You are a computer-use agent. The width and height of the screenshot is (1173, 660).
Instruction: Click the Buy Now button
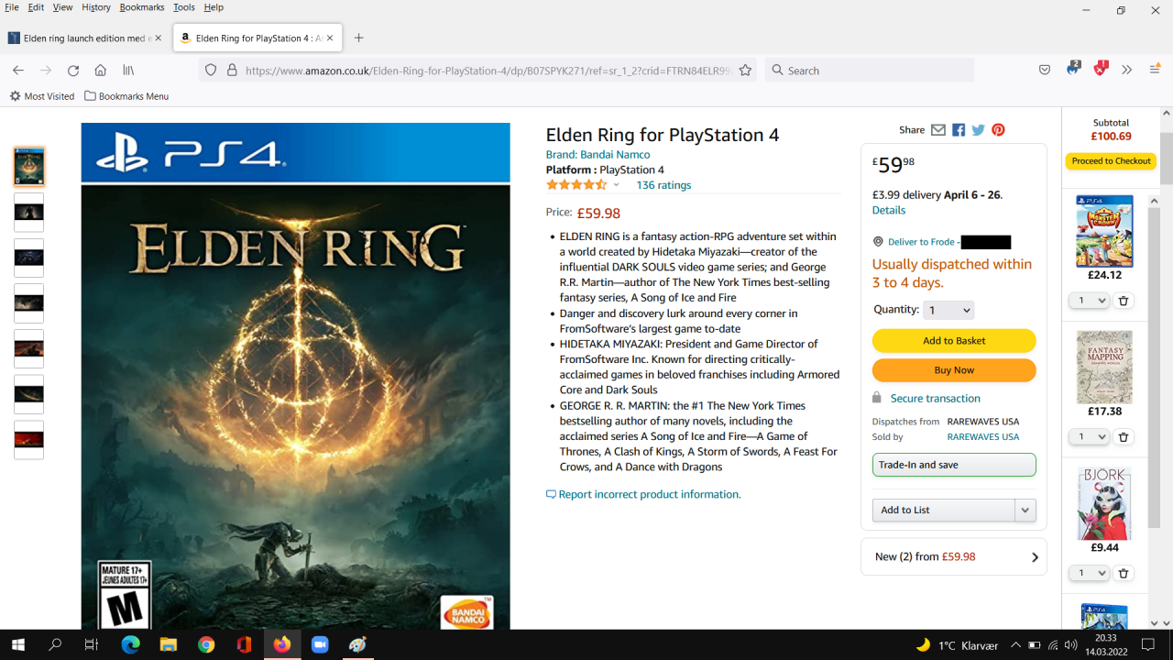tap(954, 370)
